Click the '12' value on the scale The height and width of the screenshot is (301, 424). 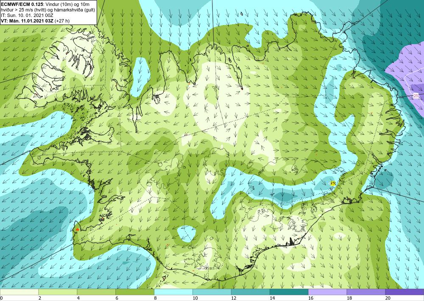click(234, 298)
